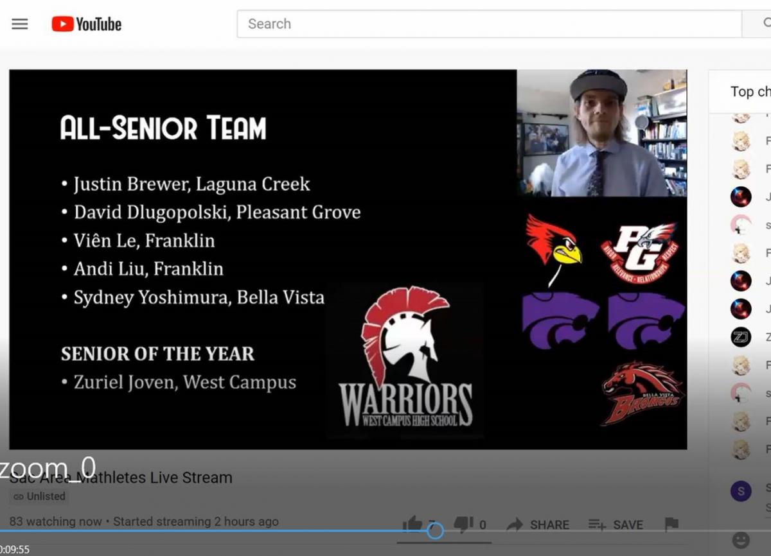771x556 pixels.
Task: Dislike the video with the thumbs down icon
Action: [x=463, y=525]
